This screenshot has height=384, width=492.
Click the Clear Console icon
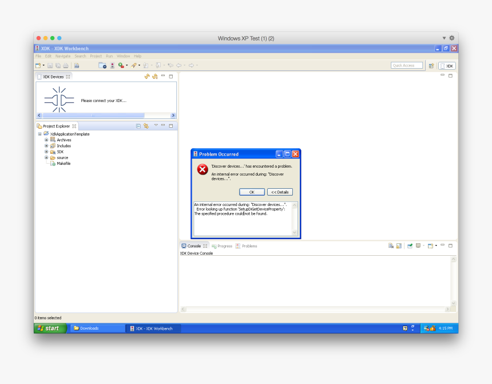[x=391, y=246]
